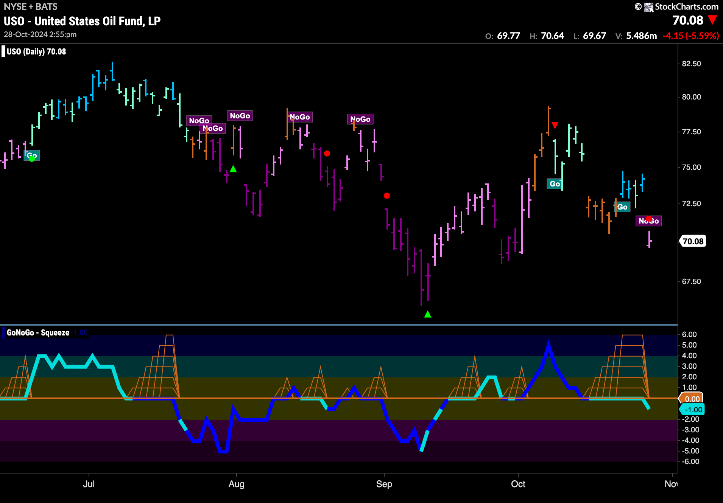Click the USO (Daily) 70.08 legend label

tap(36, 51)
